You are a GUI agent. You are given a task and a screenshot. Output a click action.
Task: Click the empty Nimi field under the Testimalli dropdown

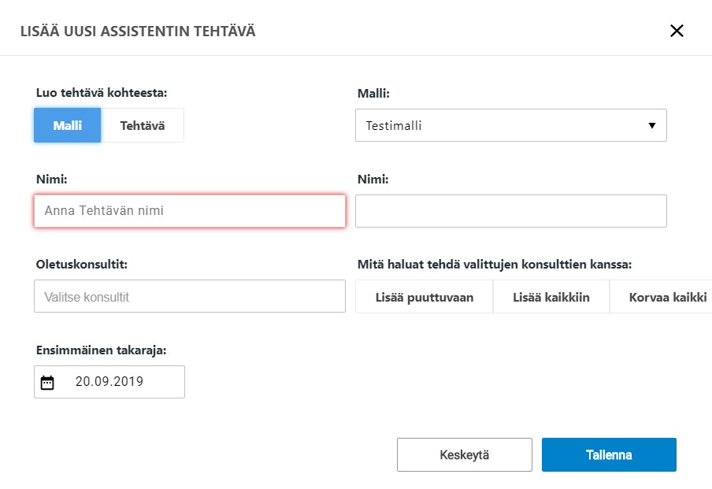coord(510,211)
